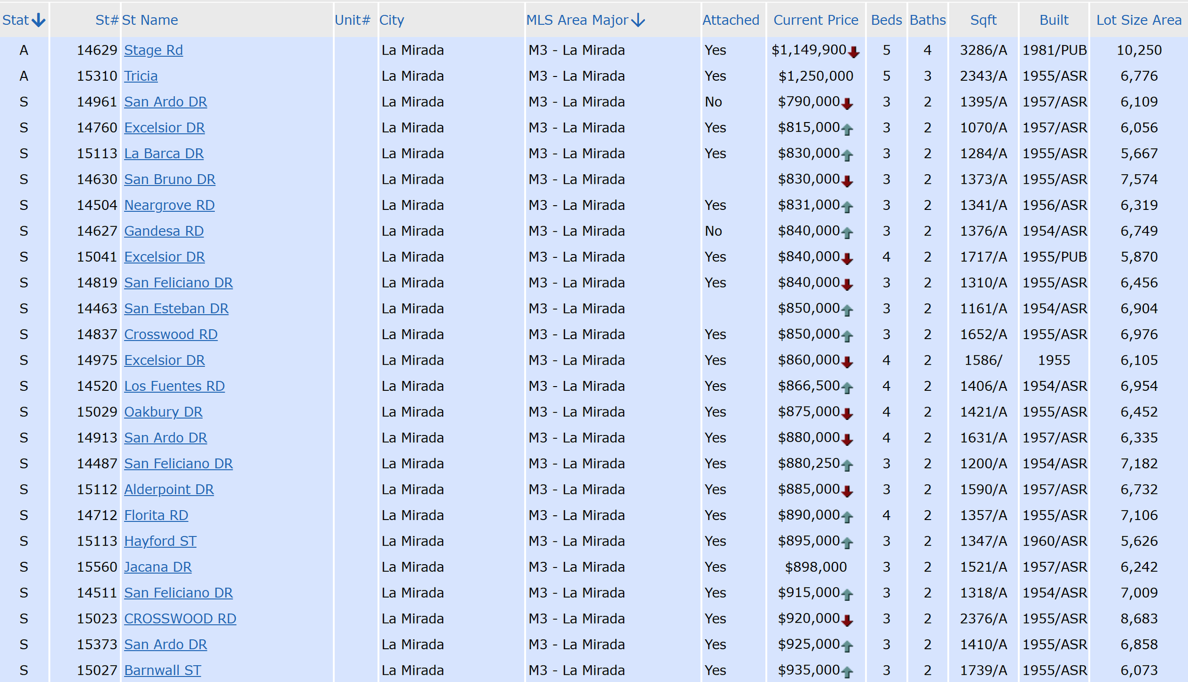Sort by Sqft column header

coord(983,20)
